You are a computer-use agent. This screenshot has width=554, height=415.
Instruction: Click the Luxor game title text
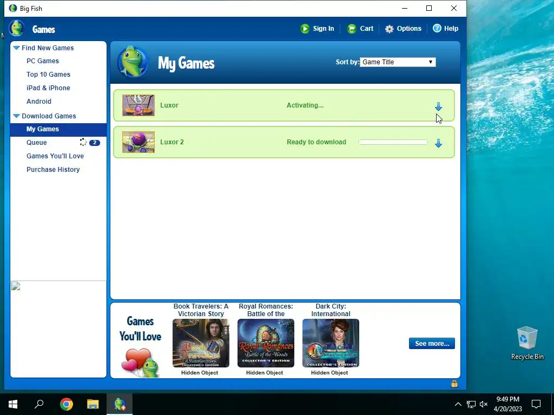pyautogui.click(x=169, y=105)
